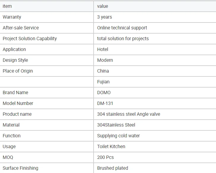Viewport: 216px width, 173px height.
Task: Click 'Supplying cold water' function value
Action: coord(118,136)
